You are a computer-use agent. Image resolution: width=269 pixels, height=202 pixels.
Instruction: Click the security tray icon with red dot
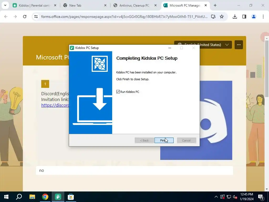point(223,197)
